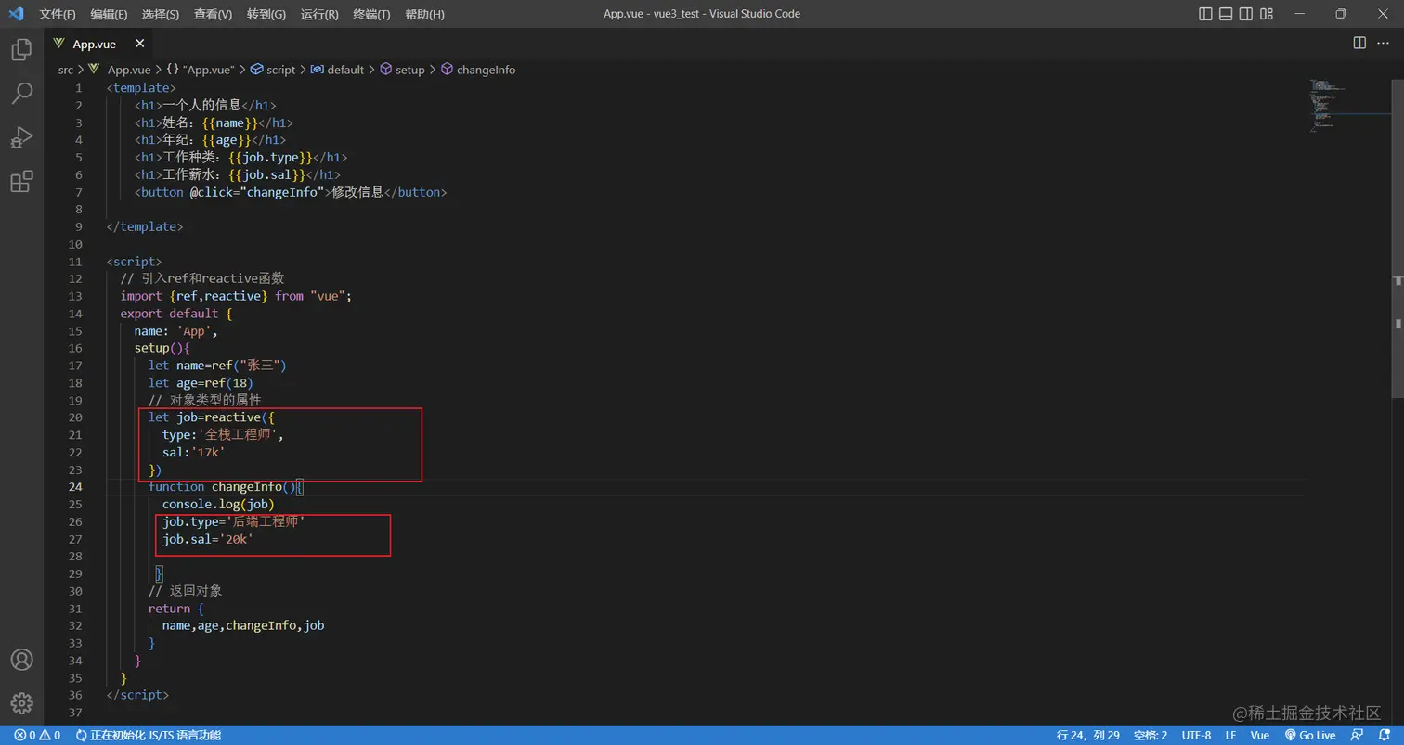This screenshot has height=745, width=1404.
Task: Click the setup breadcrumb segment
Action: [x=402, y=70]
